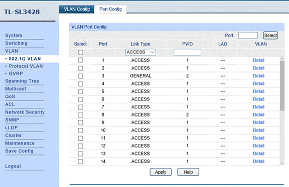Go to Protocol VLAN page

point(26,66)
